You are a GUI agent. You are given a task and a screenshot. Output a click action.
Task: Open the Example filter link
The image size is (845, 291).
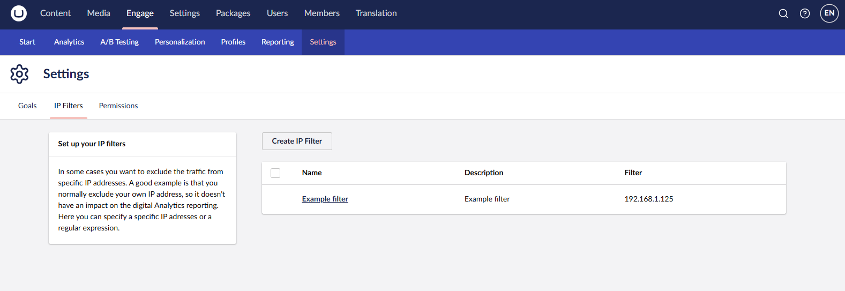[x=325, y=199]
